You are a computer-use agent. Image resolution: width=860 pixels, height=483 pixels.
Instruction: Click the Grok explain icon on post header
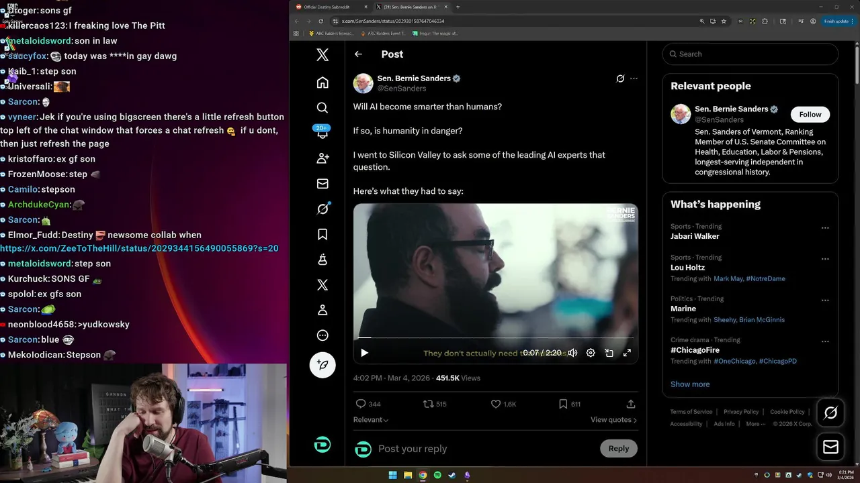point(620,78)
